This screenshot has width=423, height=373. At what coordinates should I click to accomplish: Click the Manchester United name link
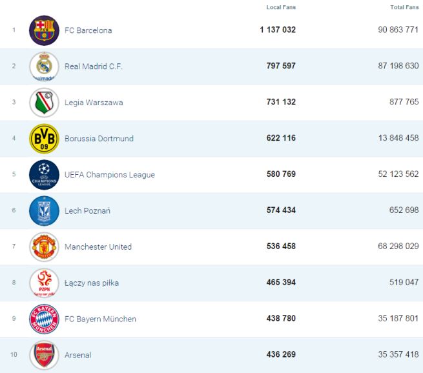pyautogui.click(x=98, y=247)
